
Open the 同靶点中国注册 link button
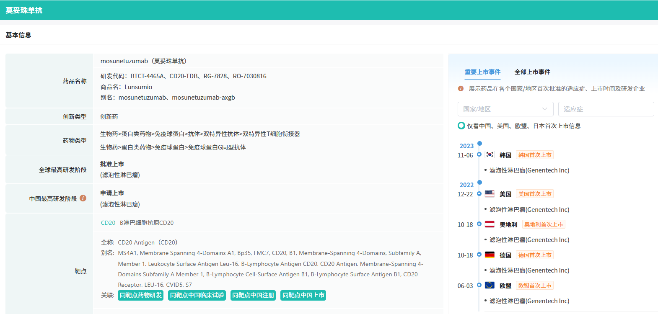[x=253, y=295]
